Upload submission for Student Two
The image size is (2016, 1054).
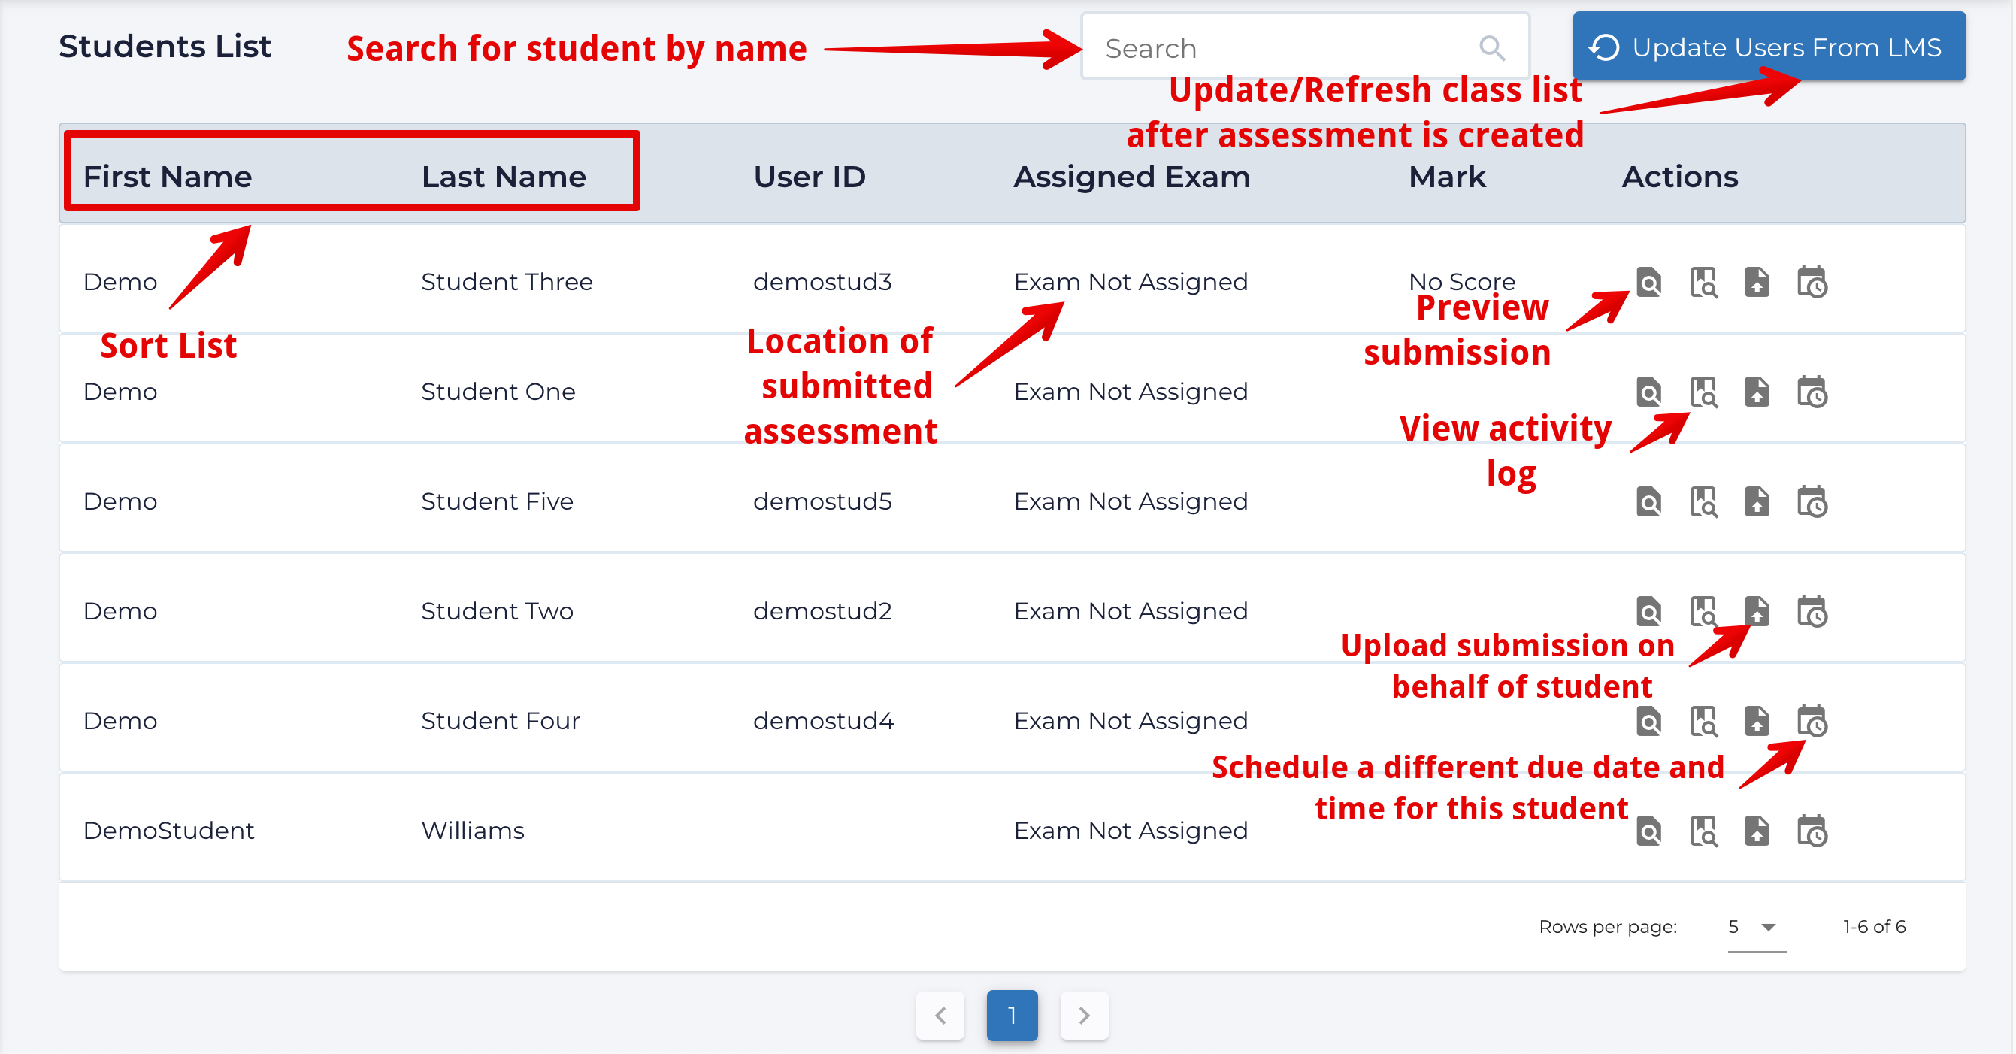coord(1756,611)
